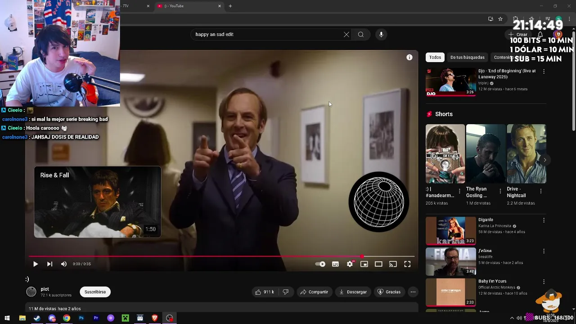The width and height of the screenshot is (576, 324).
Task: Open Windows Start menu
Action: (x=7, y=318)
